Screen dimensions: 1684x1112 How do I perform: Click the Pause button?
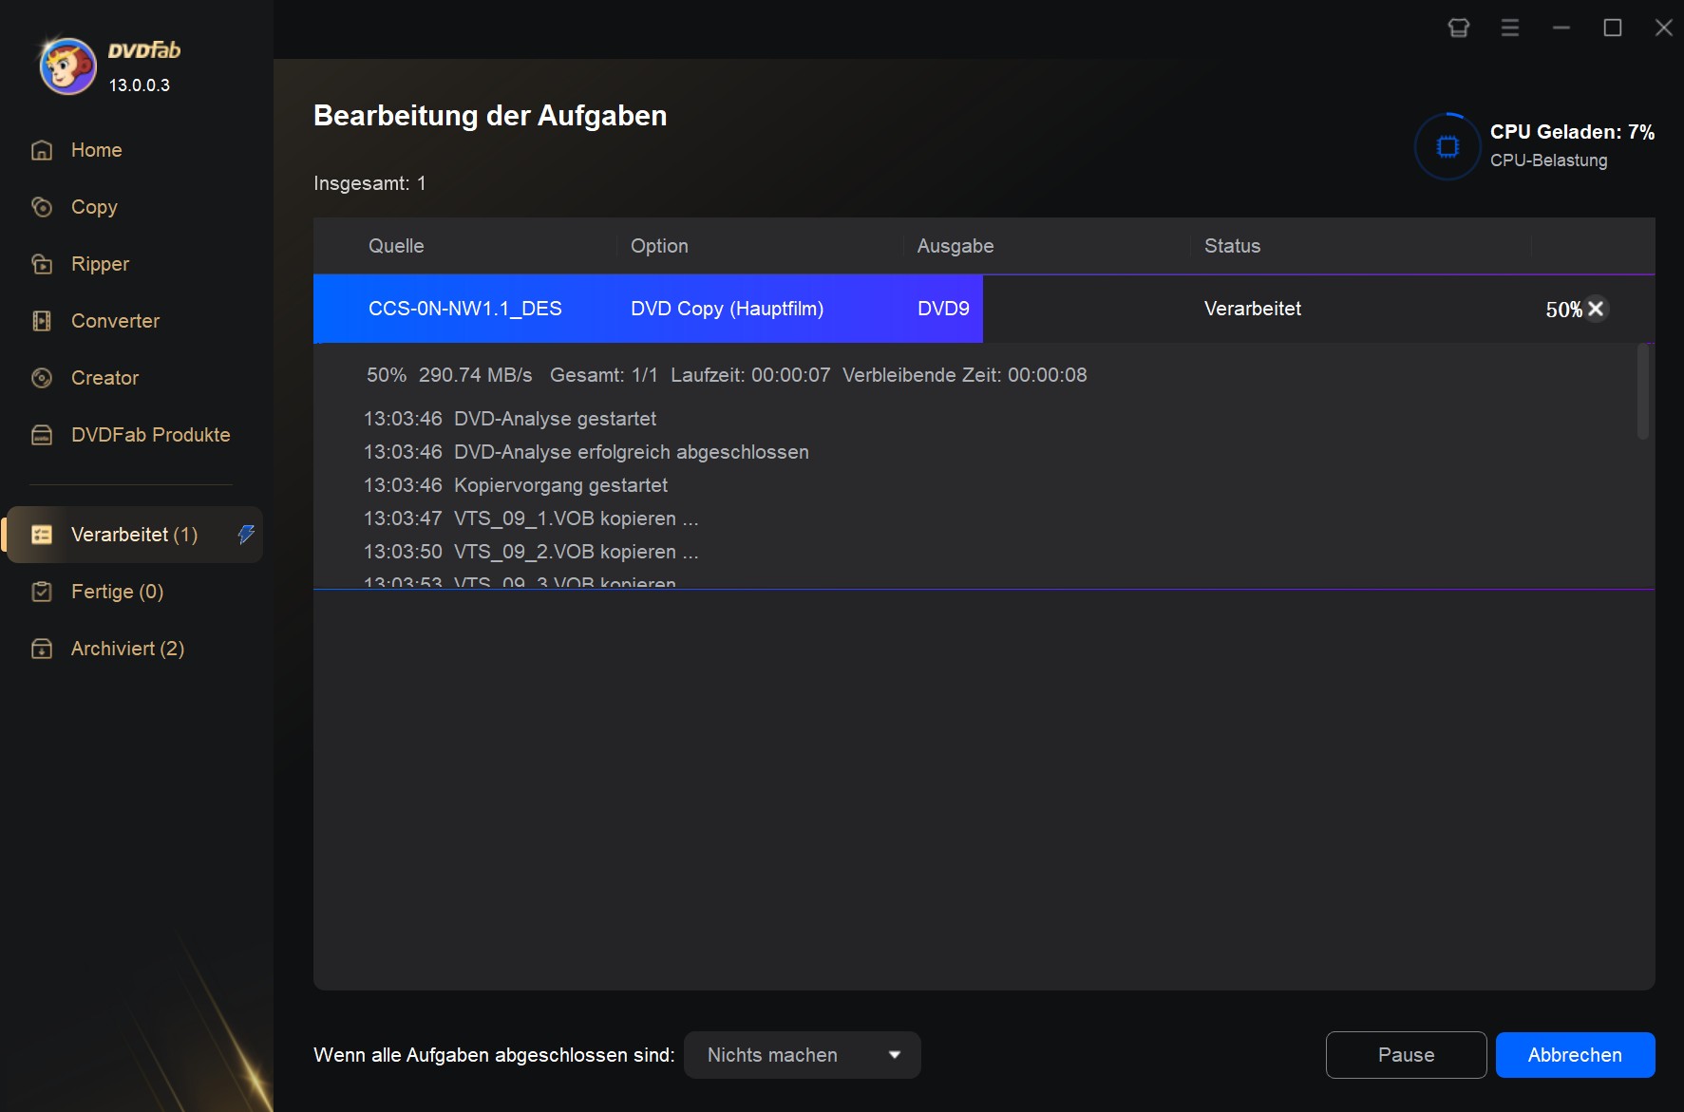click(1406, 1055)
